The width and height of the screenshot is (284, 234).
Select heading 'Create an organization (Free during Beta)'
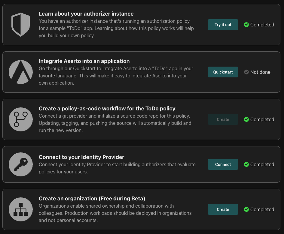92,199
